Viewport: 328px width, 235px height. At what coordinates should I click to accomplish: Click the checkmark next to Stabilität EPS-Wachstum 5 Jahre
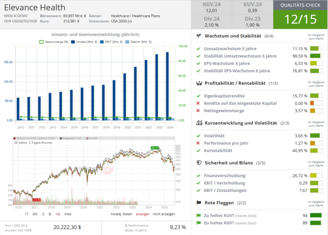point(198,71)
